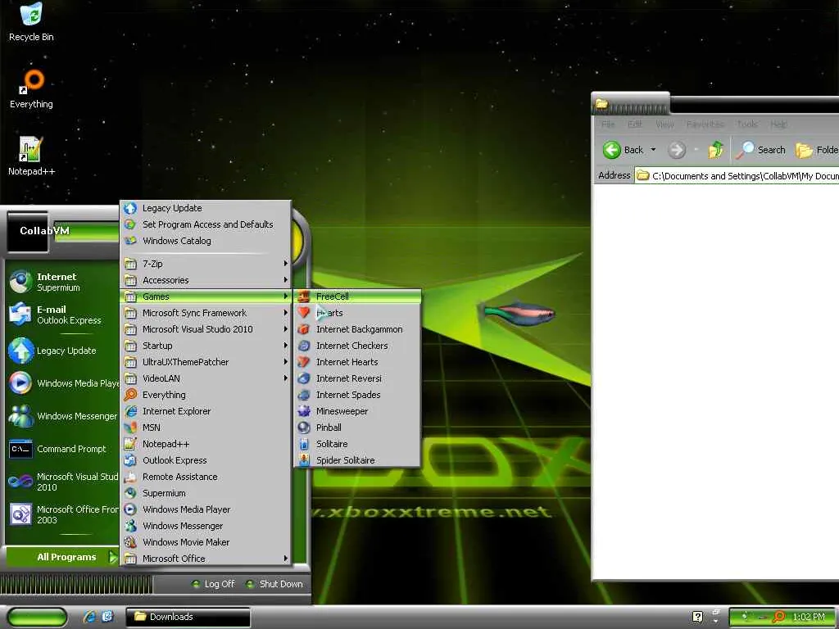Open the Recycle Bin desktop icon
This screenshot has width=839, height=629.
31,22
